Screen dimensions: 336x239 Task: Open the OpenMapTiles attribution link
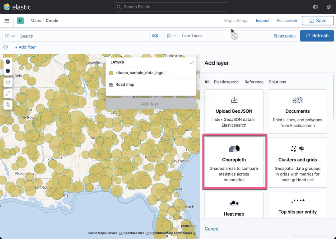136,233
